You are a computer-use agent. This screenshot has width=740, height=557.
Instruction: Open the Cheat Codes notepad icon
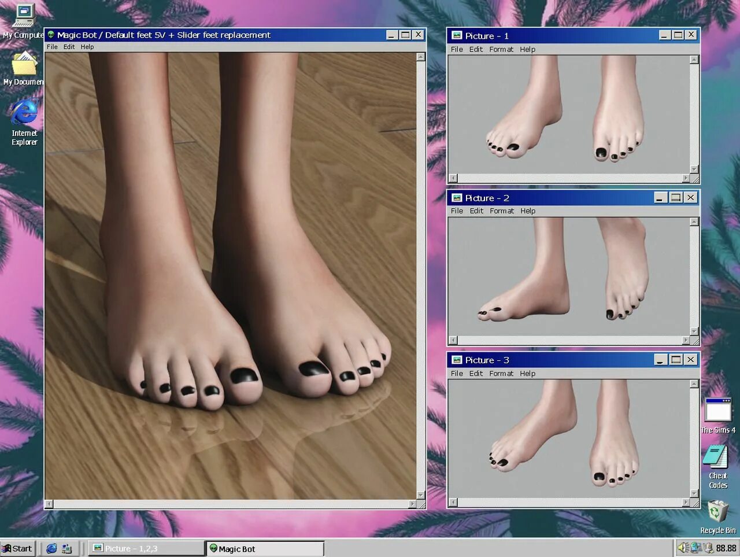(x=716, y=457)
